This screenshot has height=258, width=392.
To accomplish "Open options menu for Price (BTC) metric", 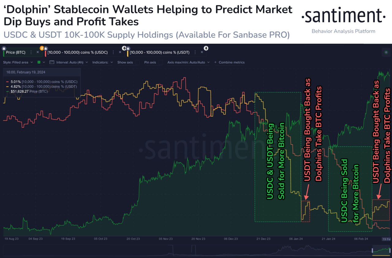I will click(x=31, y=52).
